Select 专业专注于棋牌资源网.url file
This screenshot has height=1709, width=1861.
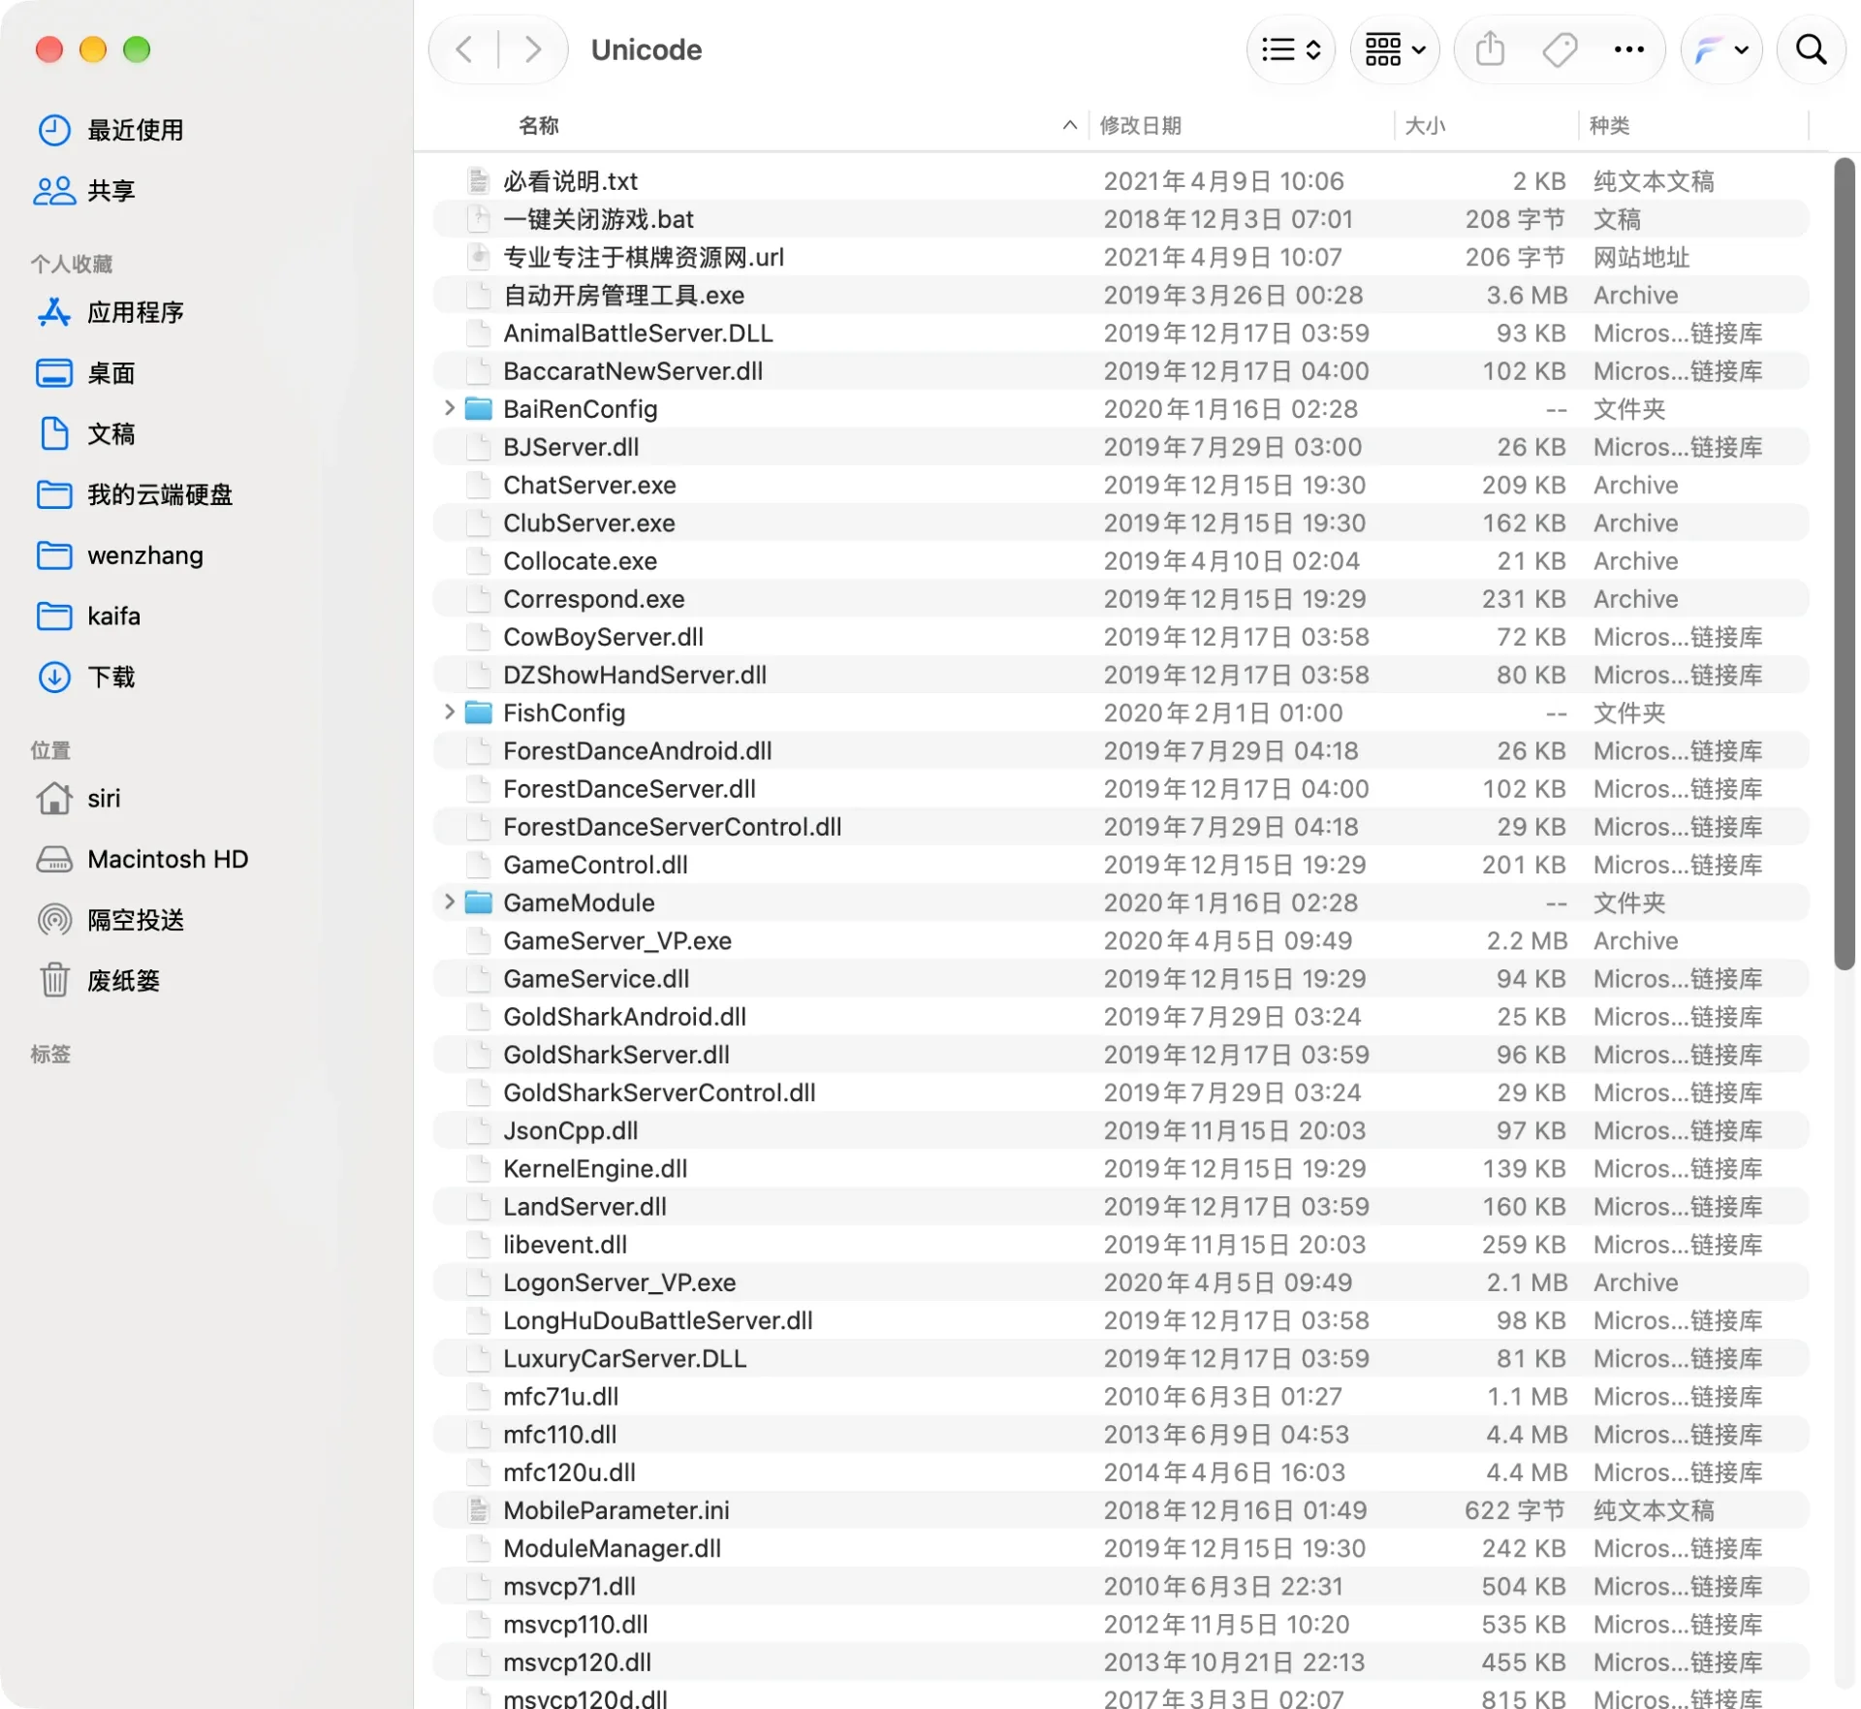tap(1120, 257)
